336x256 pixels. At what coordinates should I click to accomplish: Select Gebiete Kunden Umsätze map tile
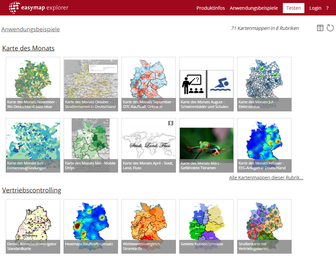click(207, 226)
